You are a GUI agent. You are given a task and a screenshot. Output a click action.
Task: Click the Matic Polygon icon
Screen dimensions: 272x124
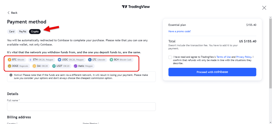coord(75,66)
